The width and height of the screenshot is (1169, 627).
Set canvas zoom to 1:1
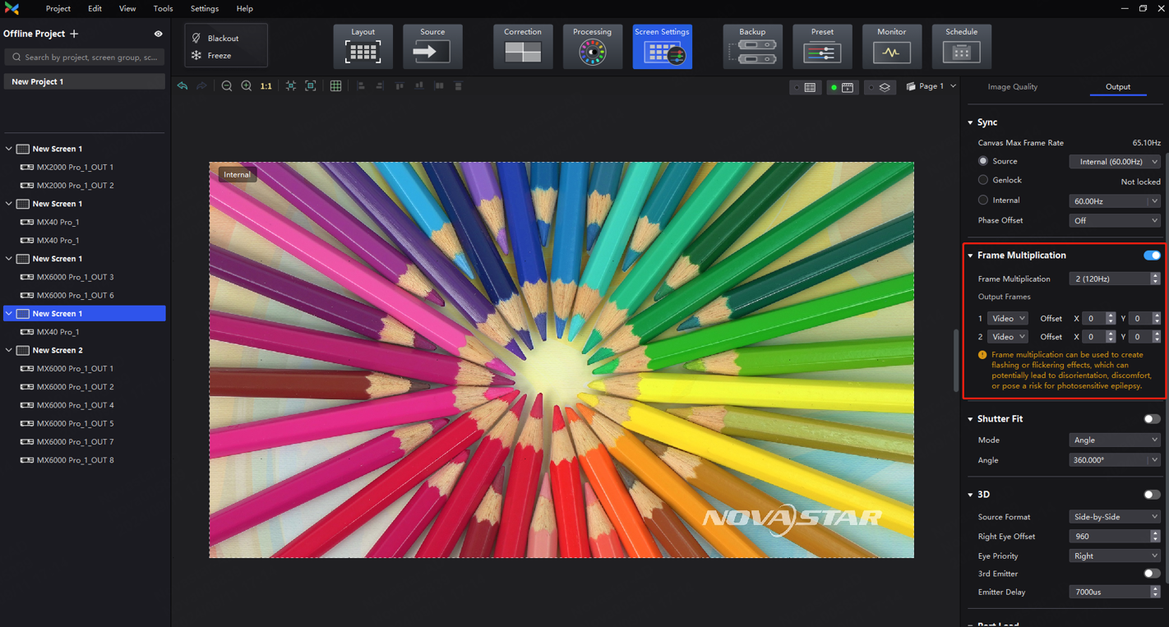click(x=266, y=86)
